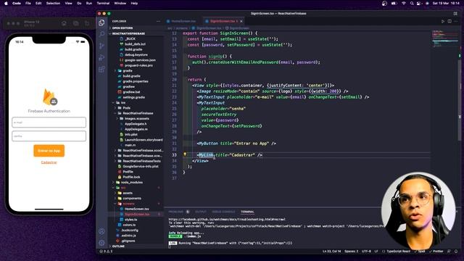464x261 pixels.
Task: Click the e-mail input field in the simulator
Action: coord(49,123)
